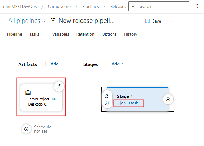
Task: Expand the Stages Add dropdown chevron
Action: [x=124, y=64]
